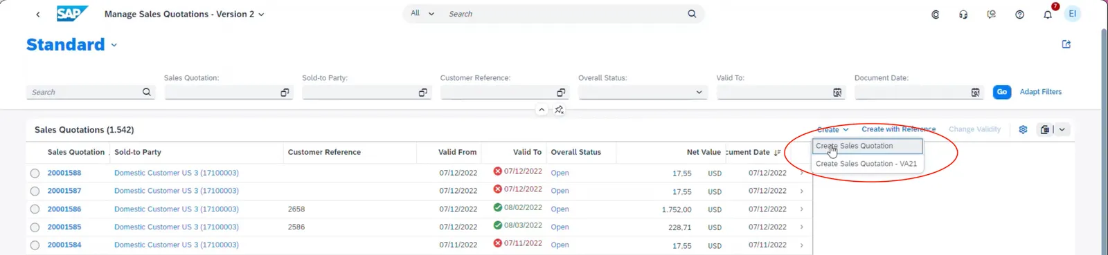Click the SAP logo home icon
This screenshot has width=1108, height=255.
pos(72,14)
